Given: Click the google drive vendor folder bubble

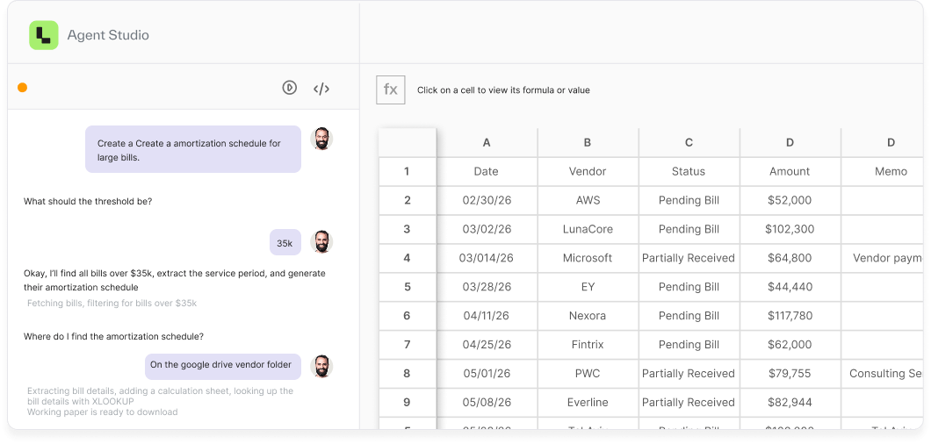Looking at the screenshot, I should coord(223,366).
